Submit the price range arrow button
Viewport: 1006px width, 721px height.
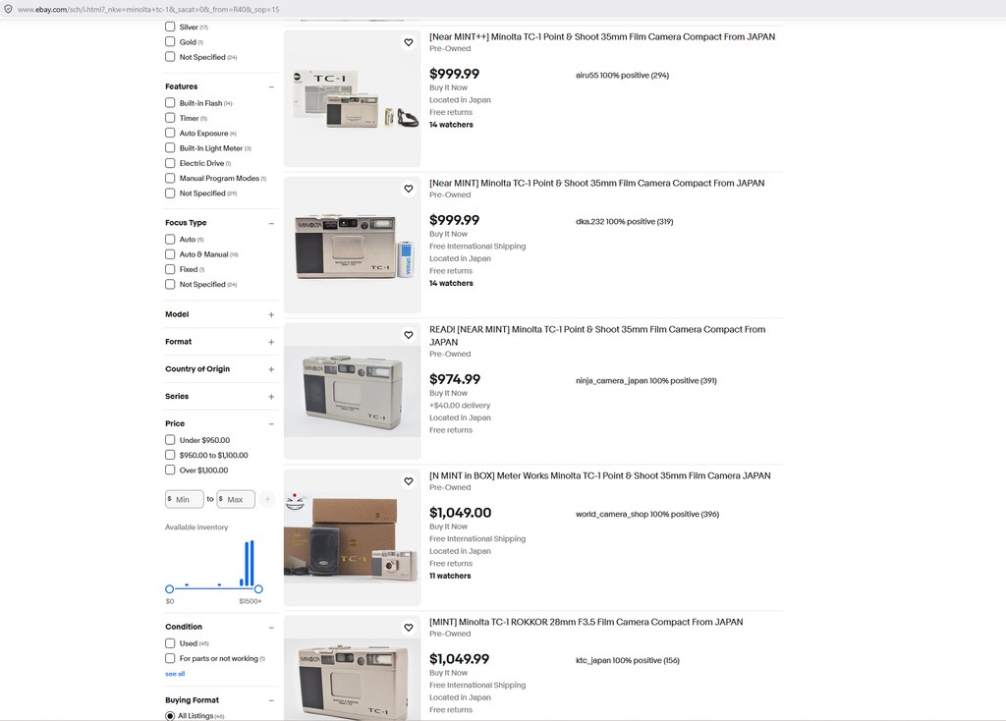pos(267,499)
